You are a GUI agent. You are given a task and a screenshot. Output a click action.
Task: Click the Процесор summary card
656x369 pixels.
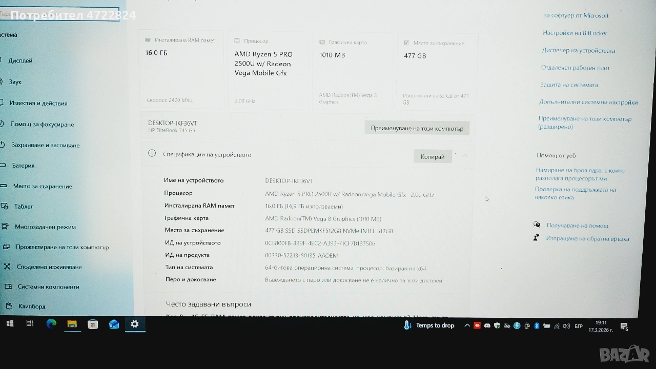coord(269,70)
